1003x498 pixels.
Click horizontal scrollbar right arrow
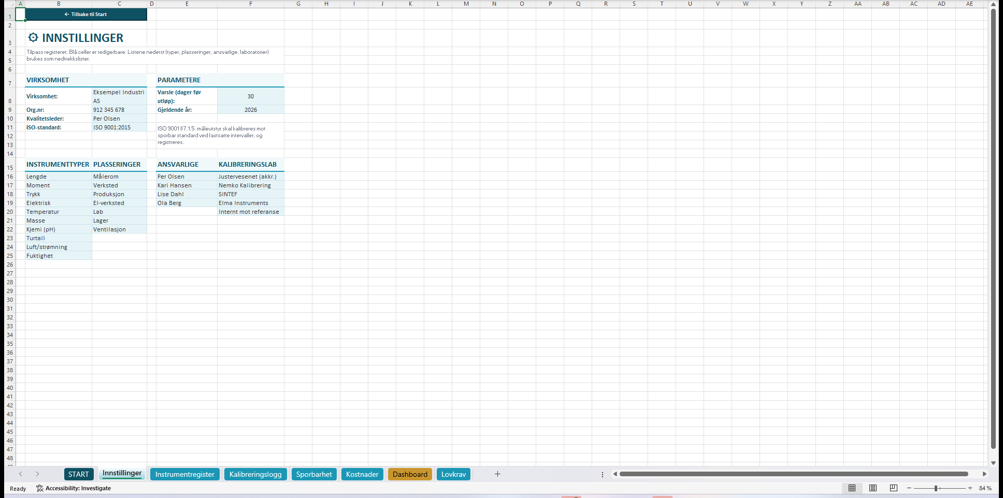pos(984,474)
